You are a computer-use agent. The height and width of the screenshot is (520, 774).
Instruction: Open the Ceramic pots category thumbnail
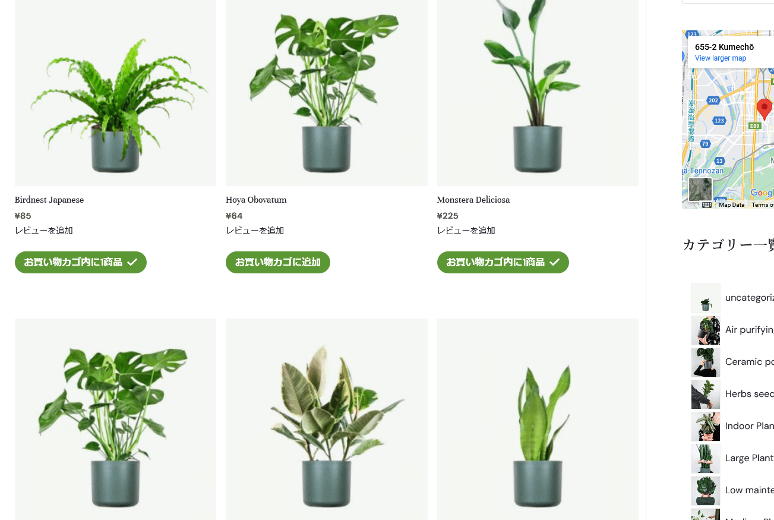pyautogui.click(x=706, y=362)
